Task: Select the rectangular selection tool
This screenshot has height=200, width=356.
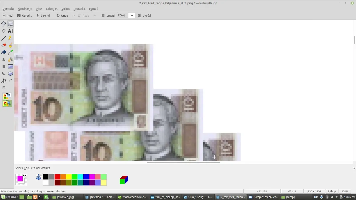Action: [10, 24]
